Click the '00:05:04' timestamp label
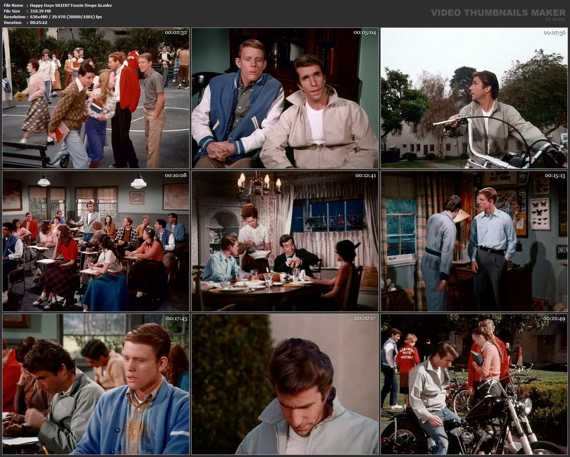This screenshot has height=457, width=570. [365, 33]
